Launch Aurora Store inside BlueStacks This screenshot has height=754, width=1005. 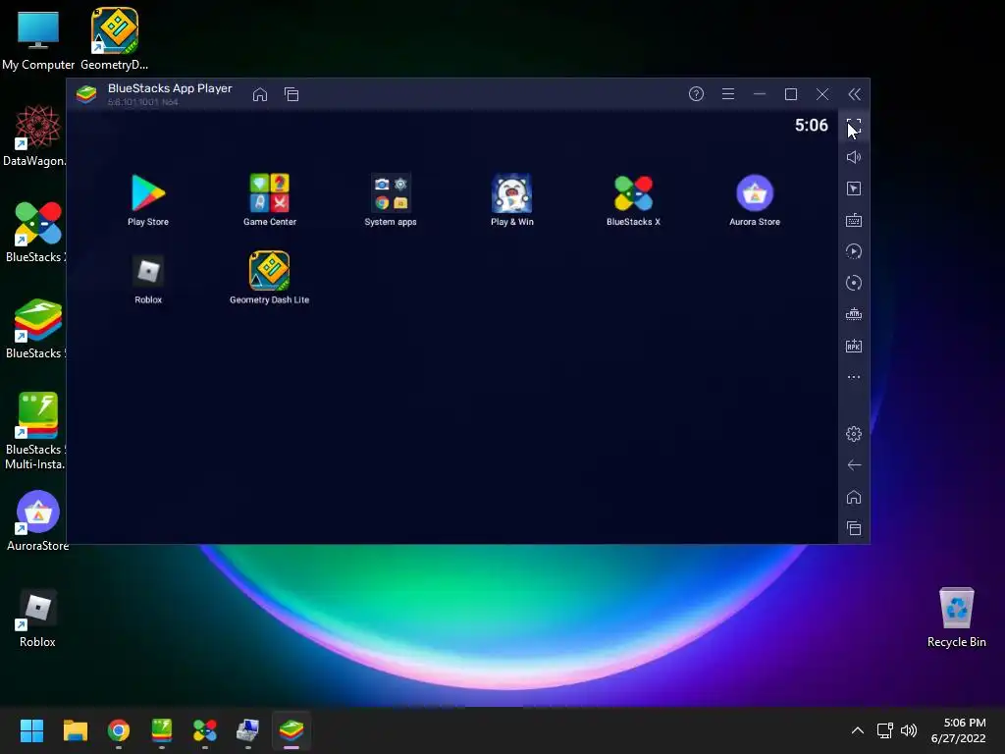tap(755, 198)
